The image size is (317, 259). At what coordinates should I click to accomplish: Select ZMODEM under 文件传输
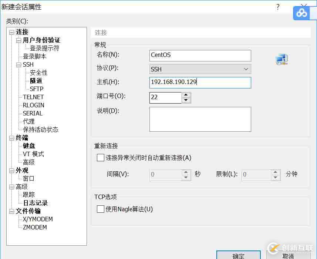(x=35, y=227)
